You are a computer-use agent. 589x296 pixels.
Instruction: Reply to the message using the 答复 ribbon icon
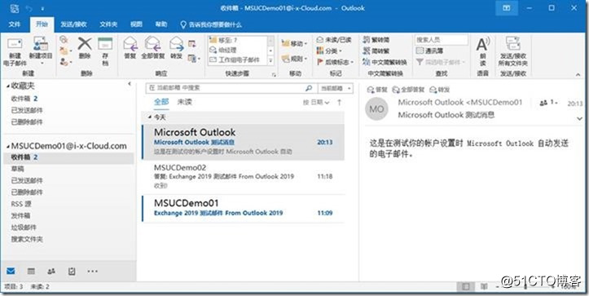click(130, 48)
